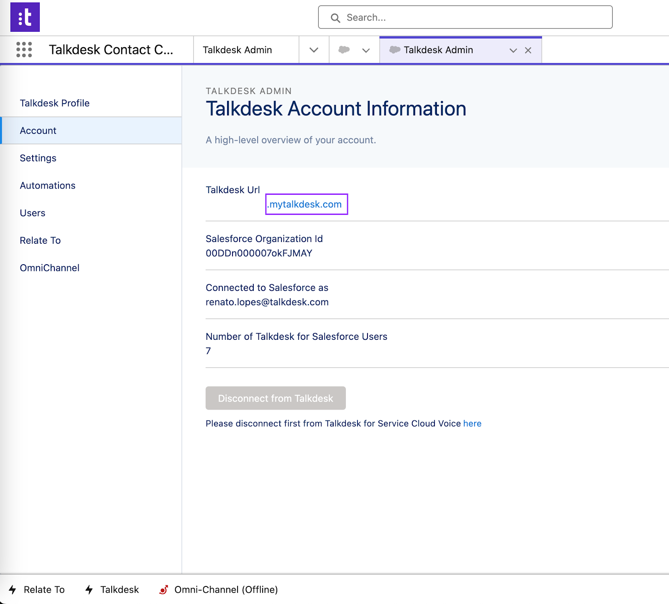Select Relate To in the sidebar

(91, 240)
